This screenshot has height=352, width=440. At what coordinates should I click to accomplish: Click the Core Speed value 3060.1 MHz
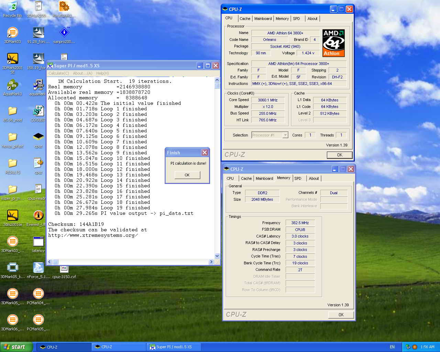coord(268,100)
